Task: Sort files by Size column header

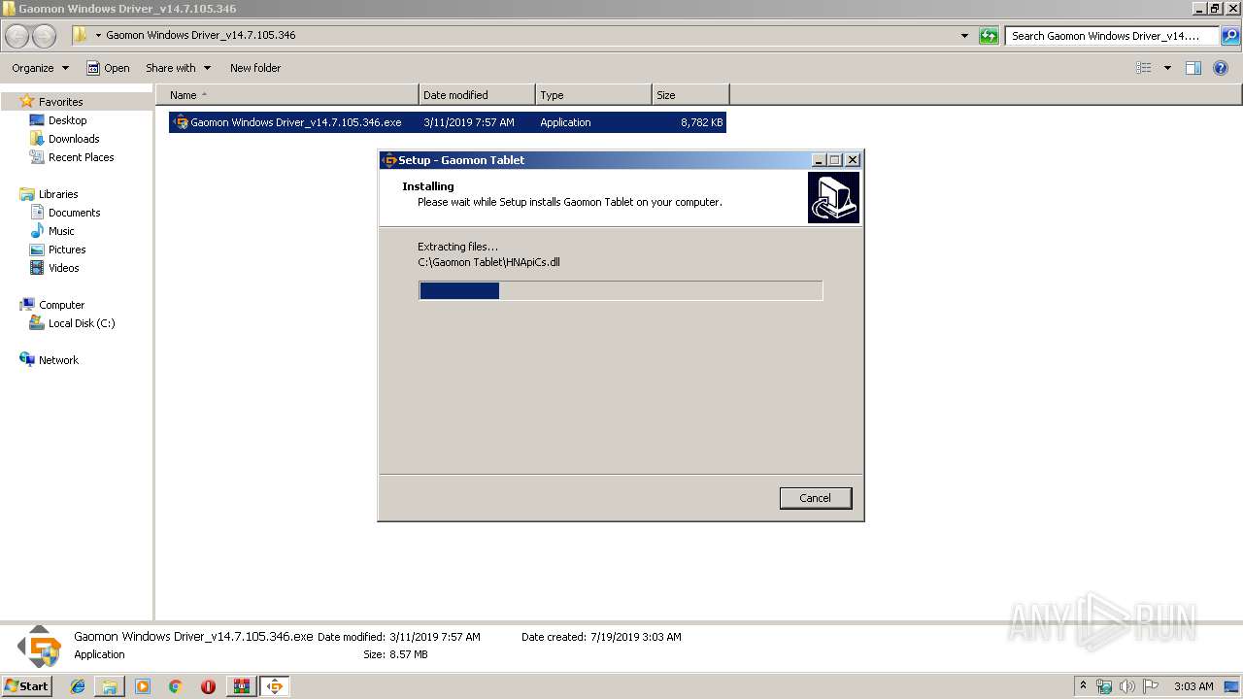Action: point(690,95)
